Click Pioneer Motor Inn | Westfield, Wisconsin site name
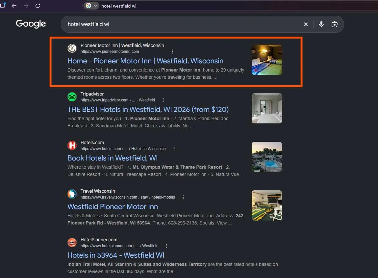The image size is (378, 278). point(122,45)
